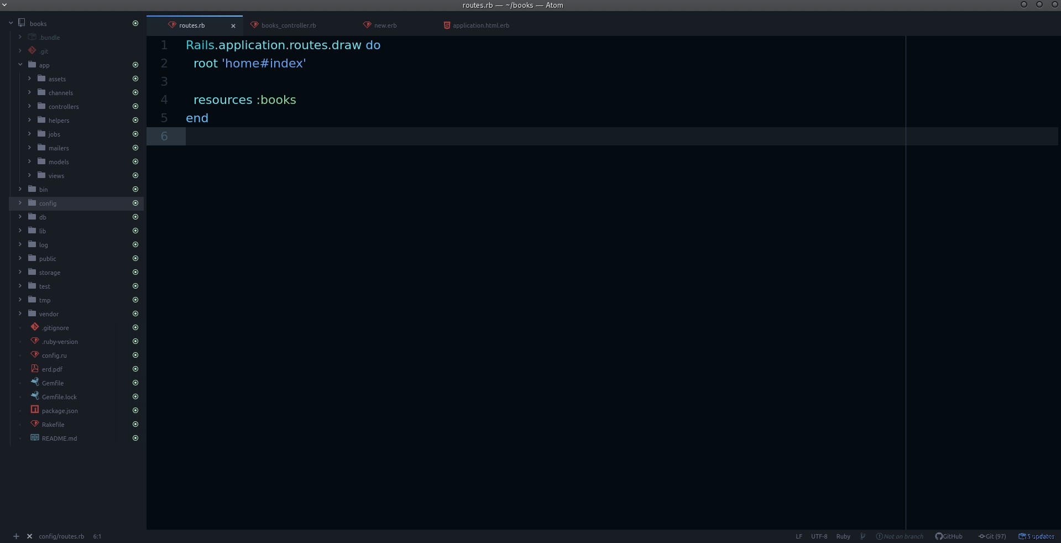Click the ruby icon beside .ruby-version

(35, 341)
